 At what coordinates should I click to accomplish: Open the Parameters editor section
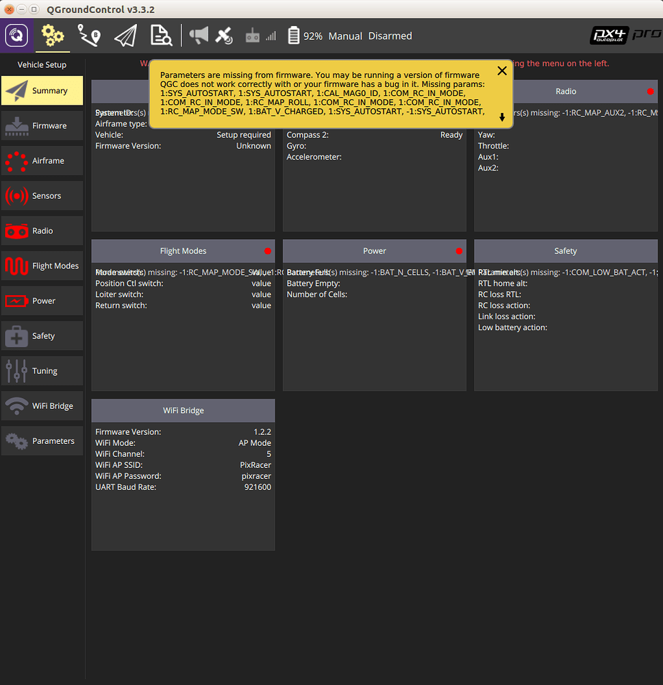42,441
